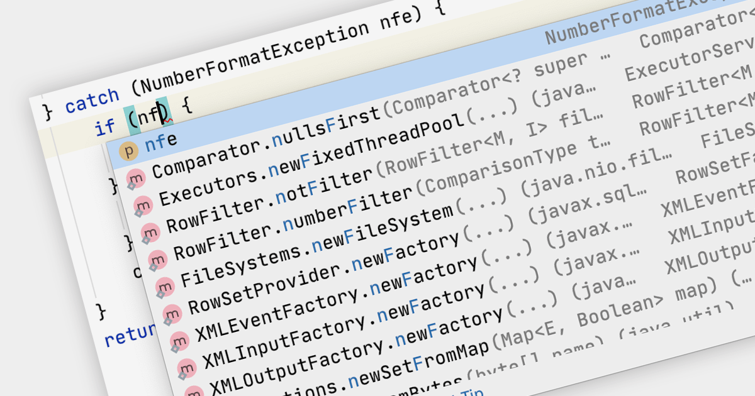Click method icon beside RowFilter.numberFilter
Image resolution: width=755 pixels, height=396 pixels.
(157, 259)
